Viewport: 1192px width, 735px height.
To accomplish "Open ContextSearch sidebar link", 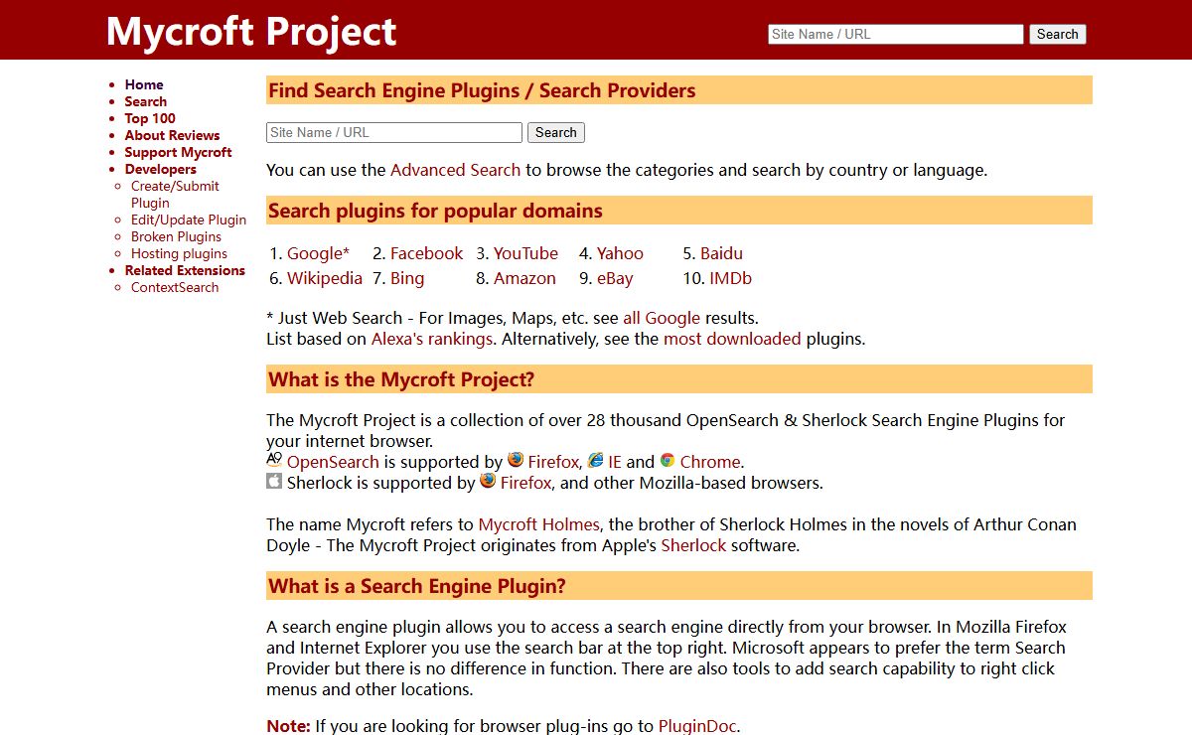I will pos(175,287).
